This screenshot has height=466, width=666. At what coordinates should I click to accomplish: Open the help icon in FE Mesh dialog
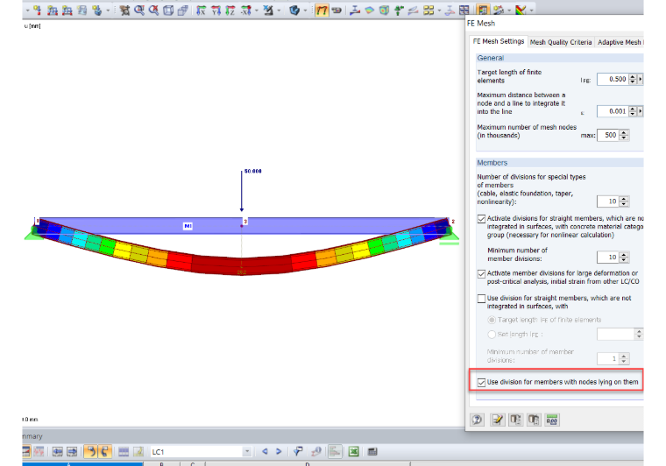(x=477, y=420)
